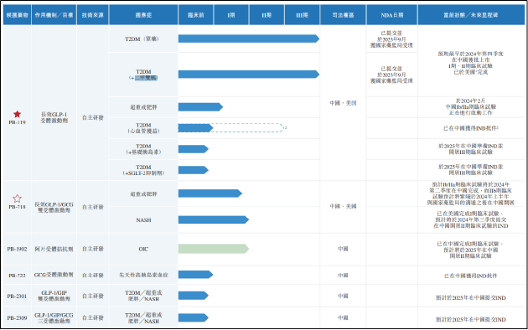528x330 pixels.
Task: Select the 作用機制/目標 column header
Action: 54,15
